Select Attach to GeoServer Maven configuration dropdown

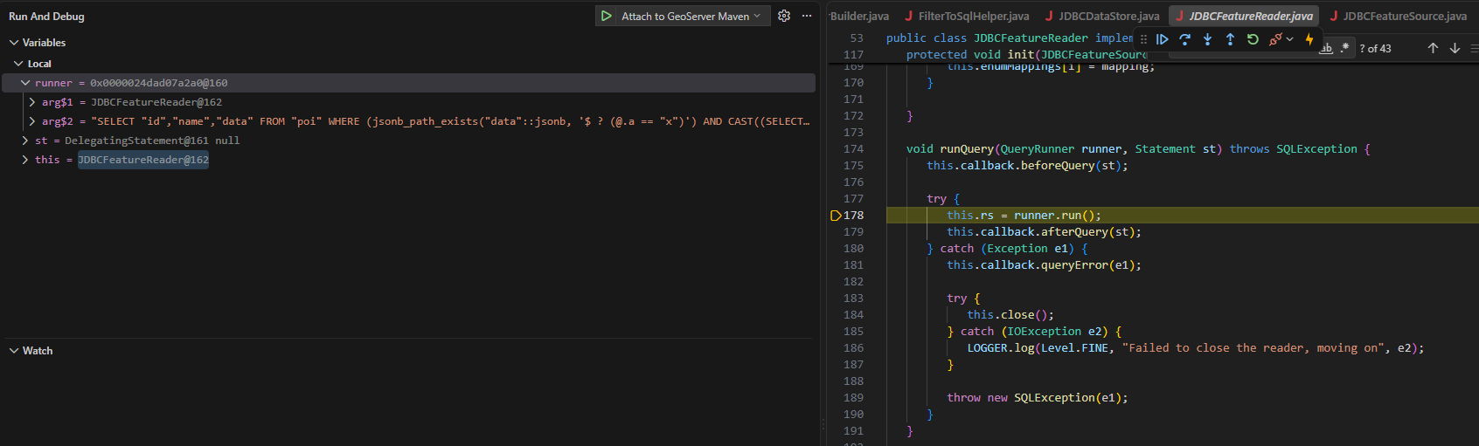tap(691, 16)
